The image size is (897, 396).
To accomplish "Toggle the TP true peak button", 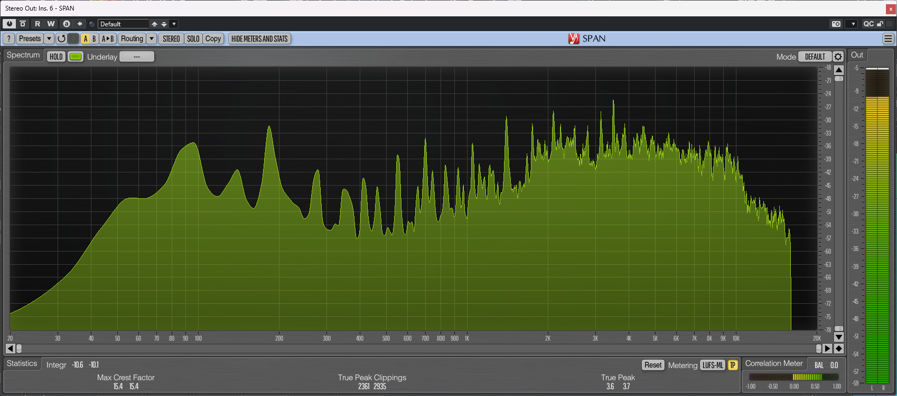I will pos(733,365).
